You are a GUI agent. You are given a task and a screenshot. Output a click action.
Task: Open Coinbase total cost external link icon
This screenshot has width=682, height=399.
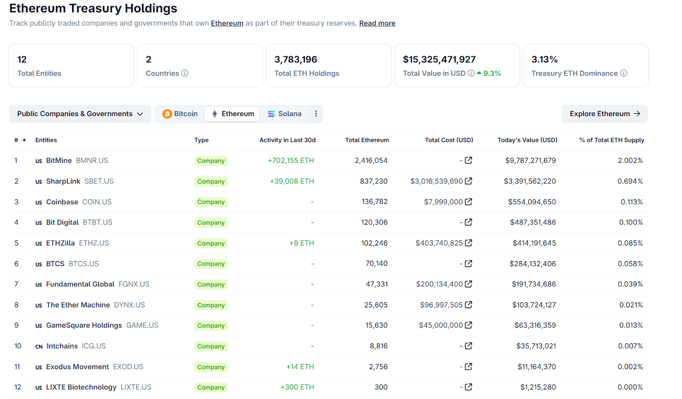click(468, 202)
